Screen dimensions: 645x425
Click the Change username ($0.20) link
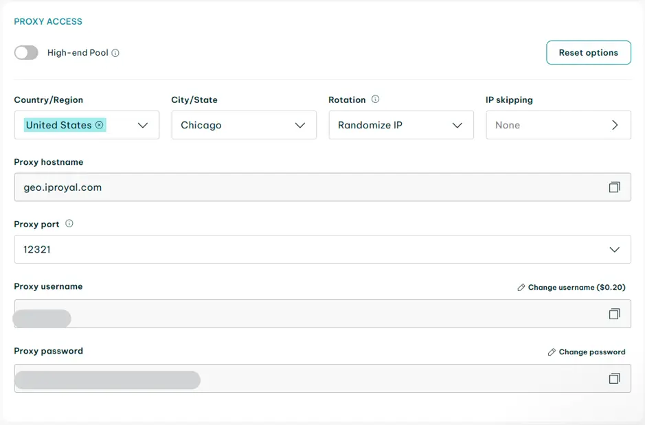coord(576,288)
